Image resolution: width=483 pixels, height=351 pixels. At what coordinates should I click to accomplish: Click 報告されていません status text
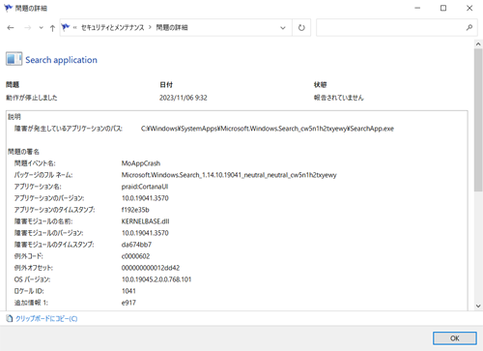click(x=339, y=98)
